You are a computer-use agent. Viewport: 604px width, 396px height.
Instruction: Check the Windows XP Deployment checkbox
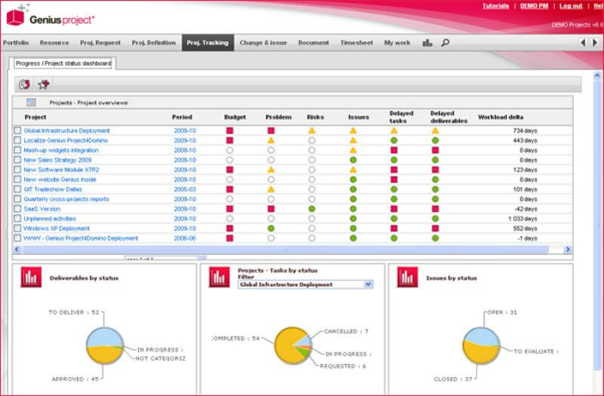(17, 229)
